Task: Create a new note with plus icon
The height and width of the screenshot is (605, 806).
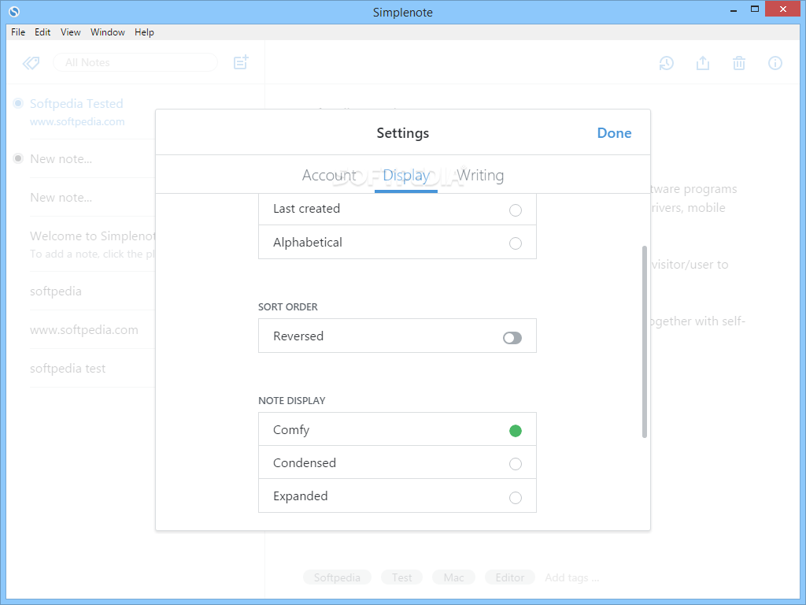Action: click(241, 62)
